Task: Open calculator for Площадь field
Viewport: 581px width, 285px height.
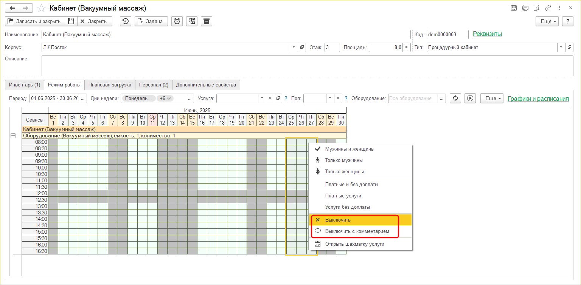Action: 407,47
